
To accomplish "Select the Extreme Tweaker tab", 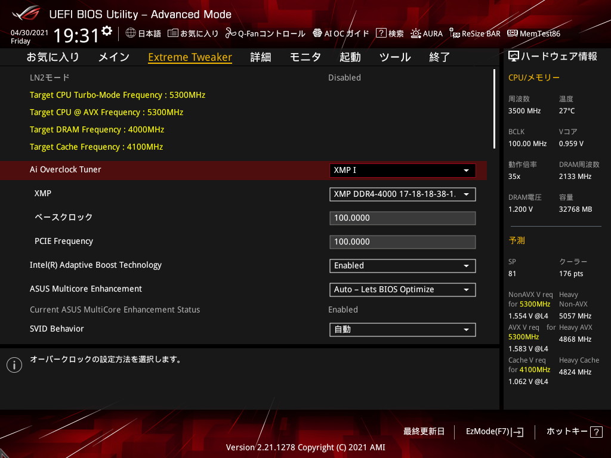I will pos(190,57).
